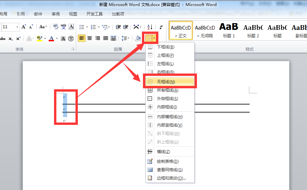Open the 视图 ribbon tab
The image size is (307, 190).
(73, 14)
